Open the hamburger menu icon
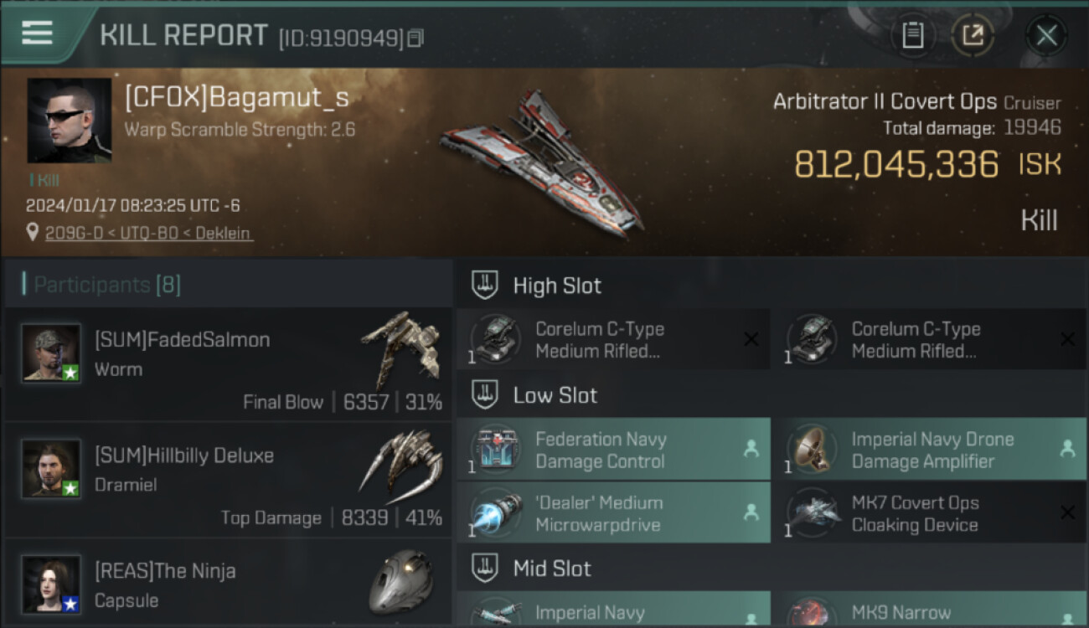The image size is (1089, 628). click(x=37, y=33)
